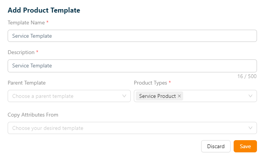265x163 pixels.
Task: Select the Service Product chip label
Action: [x=157, y=96]
